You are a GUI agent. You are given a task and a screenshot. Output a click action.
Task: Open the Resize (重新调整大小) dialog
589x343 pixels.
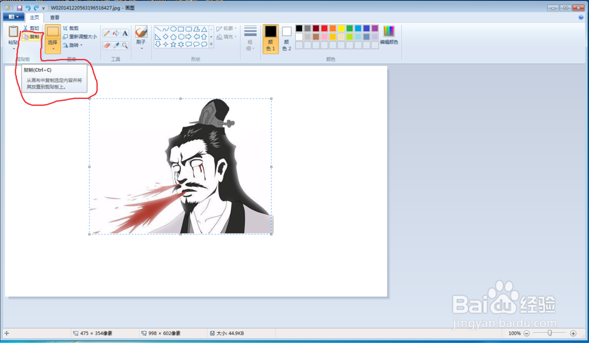coord(80,37)
